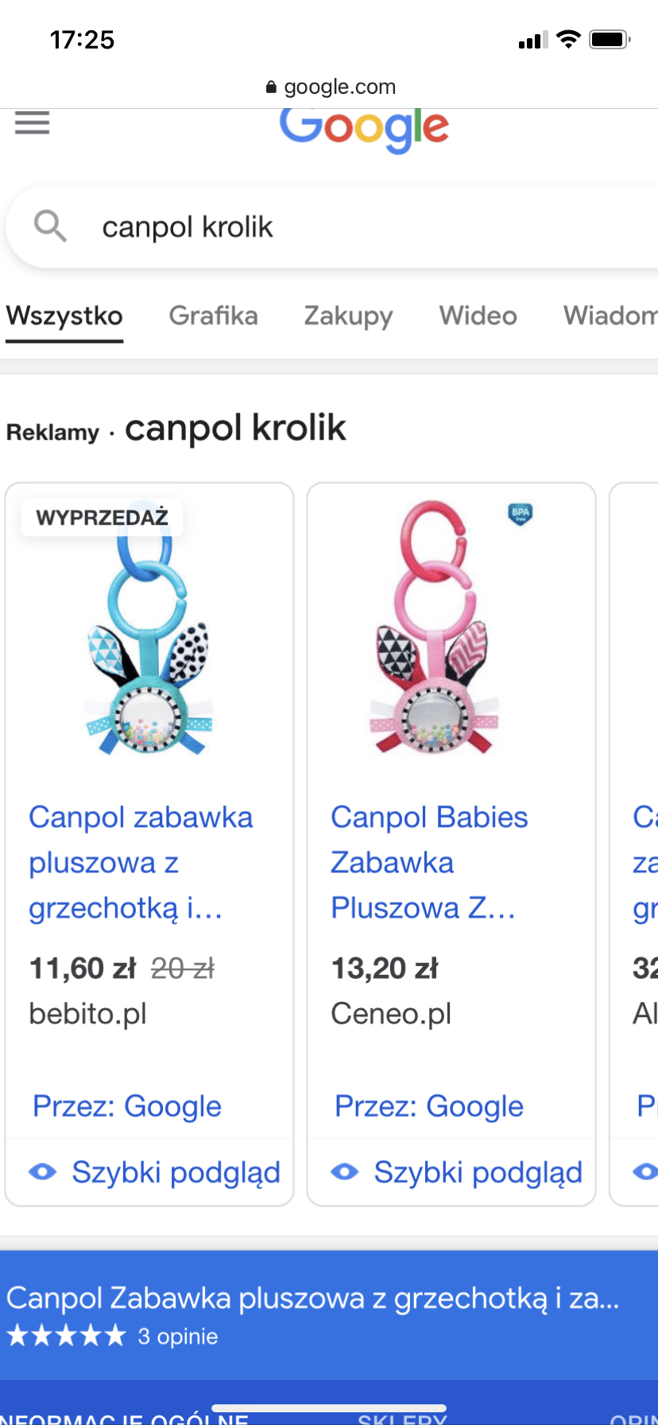The width and height of the screenshot is (658, 1425).
Task: Click the eye icon under bebito.pl product
Action: (43, 1171)
